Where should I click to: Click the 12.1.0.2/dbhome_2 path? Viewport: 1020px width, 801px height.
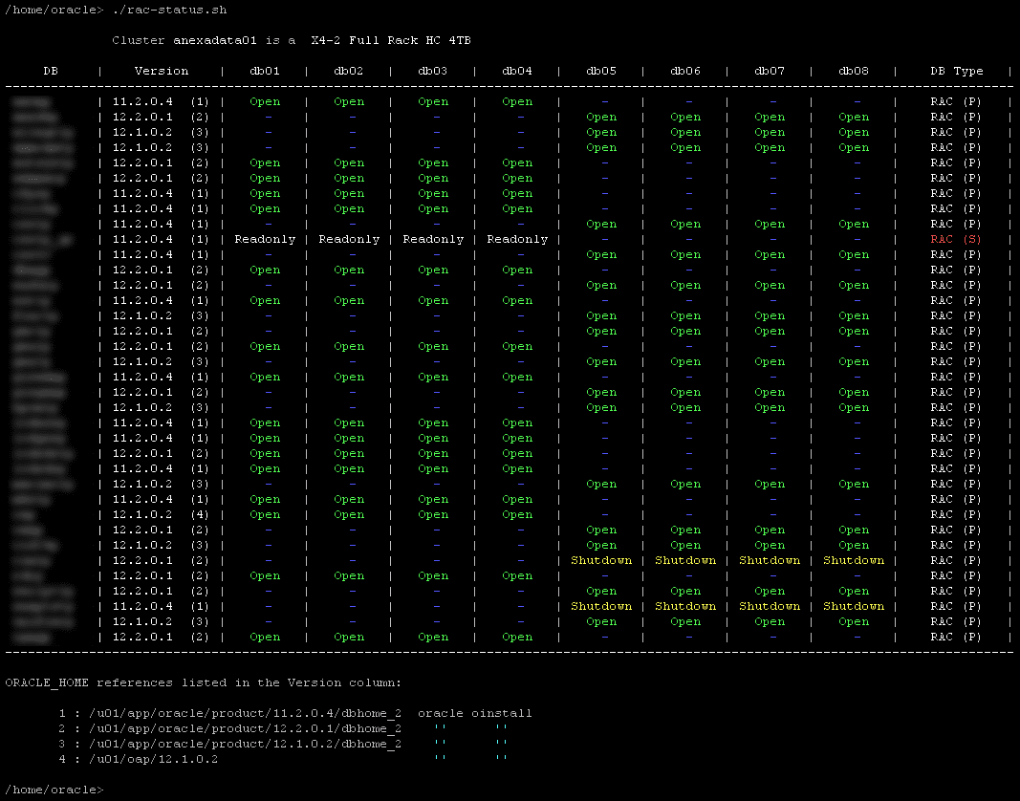(246, 745)
